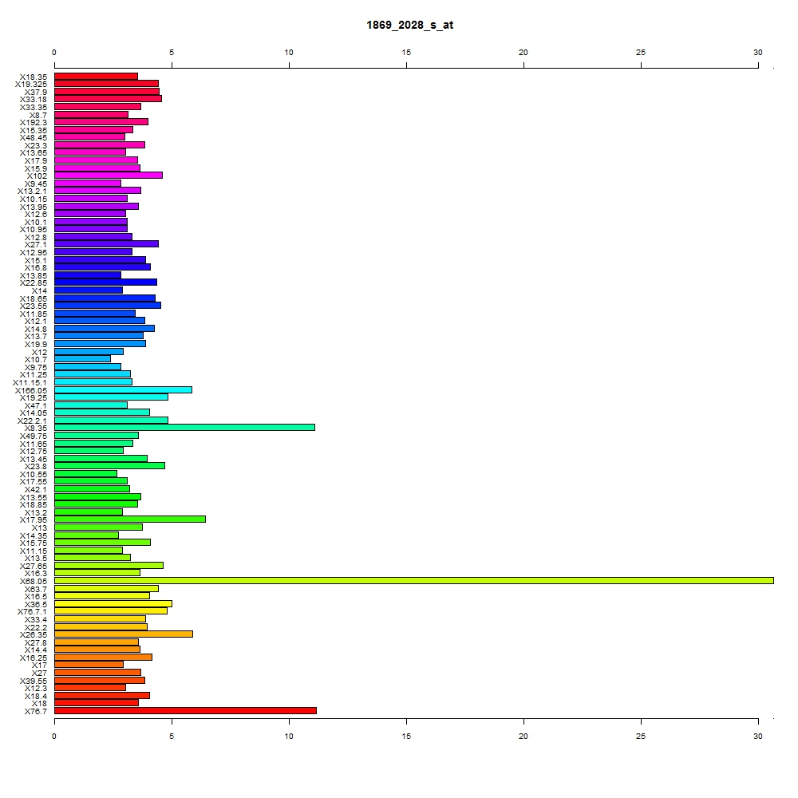Click top axis tick label 5
The image size is (798, 798).
pyautogui.click(x=172, y=53)
